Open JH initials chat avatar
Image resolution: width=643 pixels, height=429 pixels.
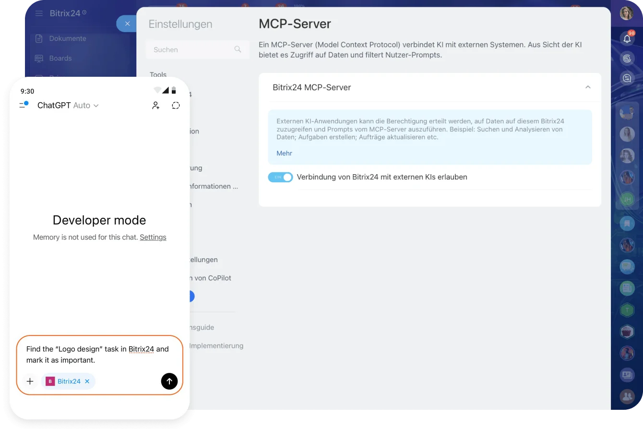(x=627, y=199)
